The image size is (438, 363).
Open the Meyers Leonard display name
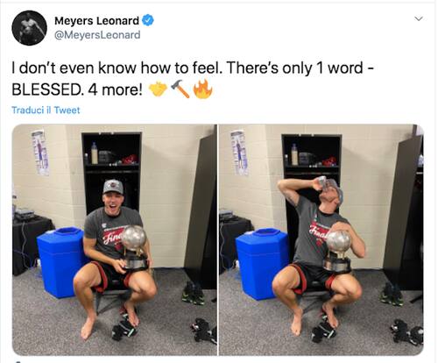[96, 21]
